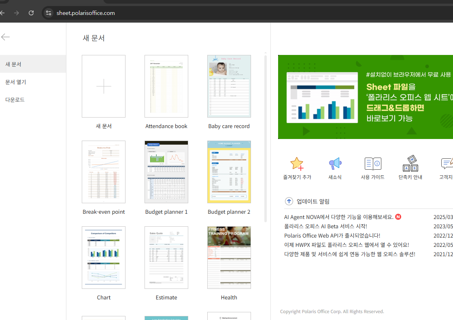Click the plus icon to create new document
453x320 pixels.
(104, 86)
